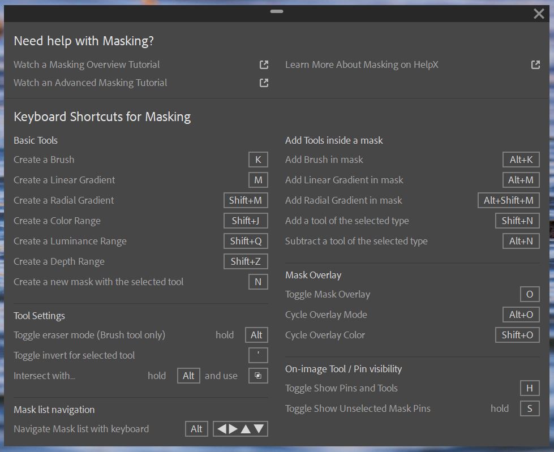Click the K key for Create a Brush
The height and width of the screenshot is (452, 554).
tap(258, 160)
